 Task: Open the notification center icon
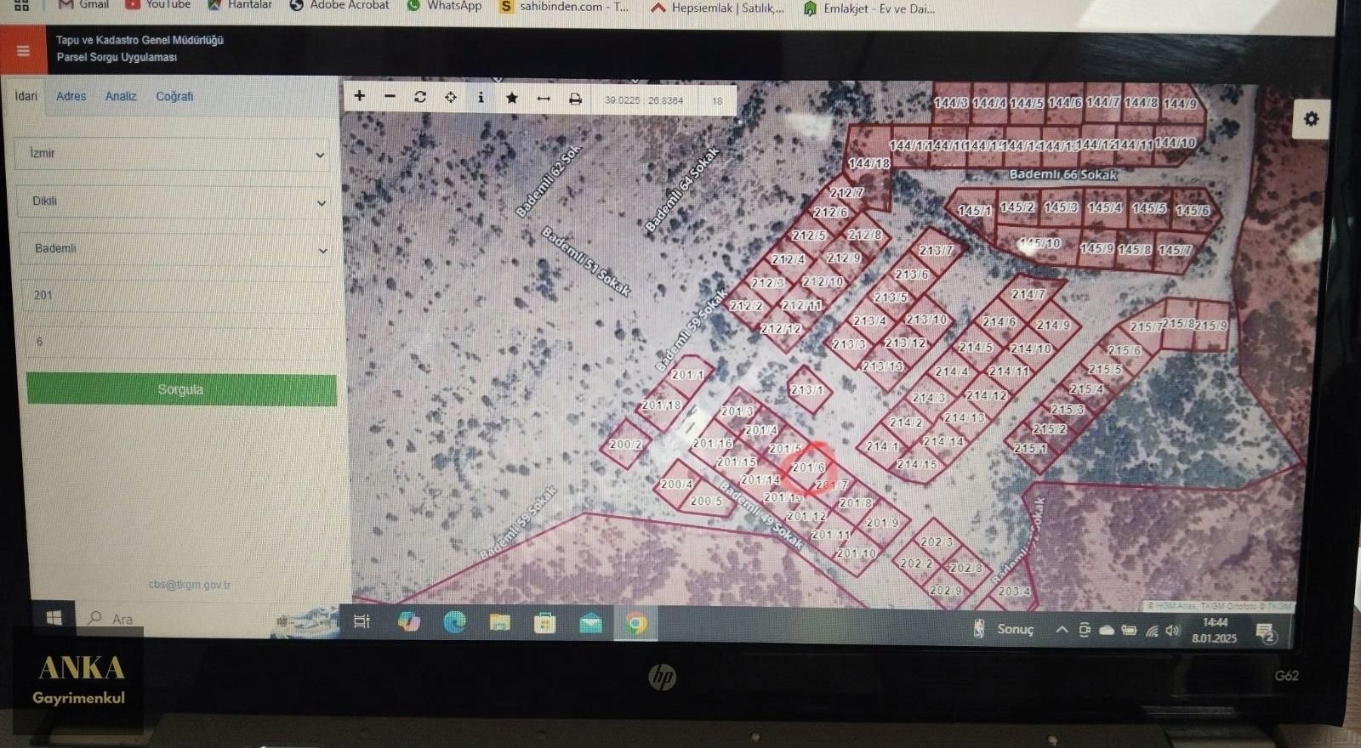(1265, 632)
